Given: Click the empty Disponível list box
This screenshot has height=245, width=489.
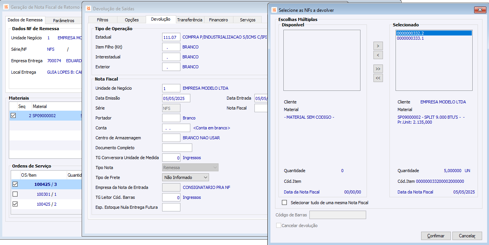Looking at the screenshot, I should 322,60.
